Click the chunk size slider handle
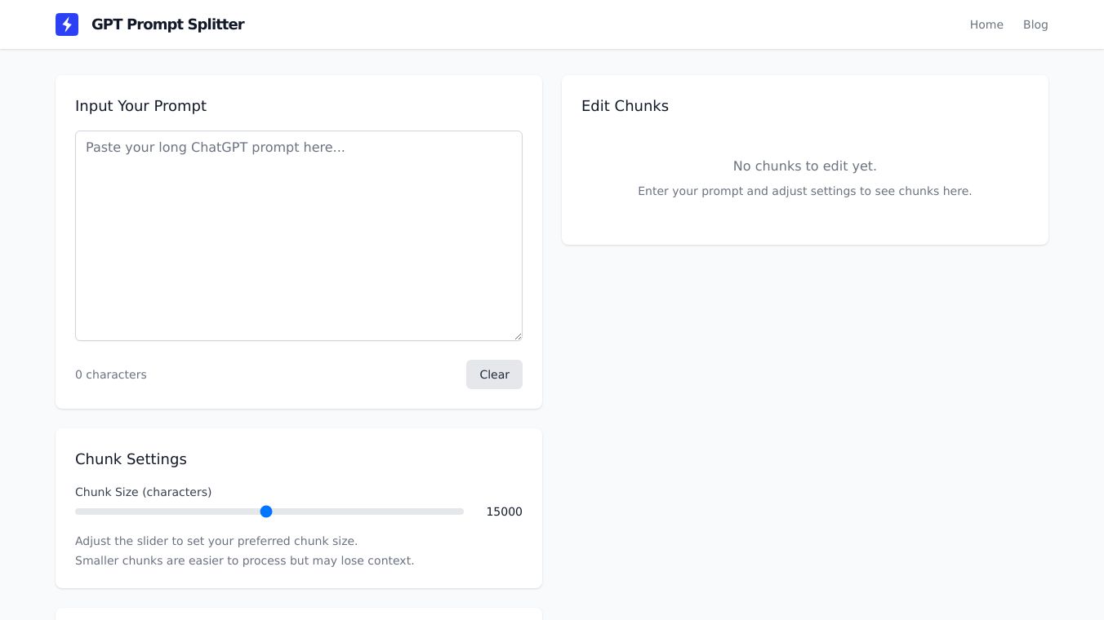Screen dimensions: 1104x620 (x=266, y=511)
